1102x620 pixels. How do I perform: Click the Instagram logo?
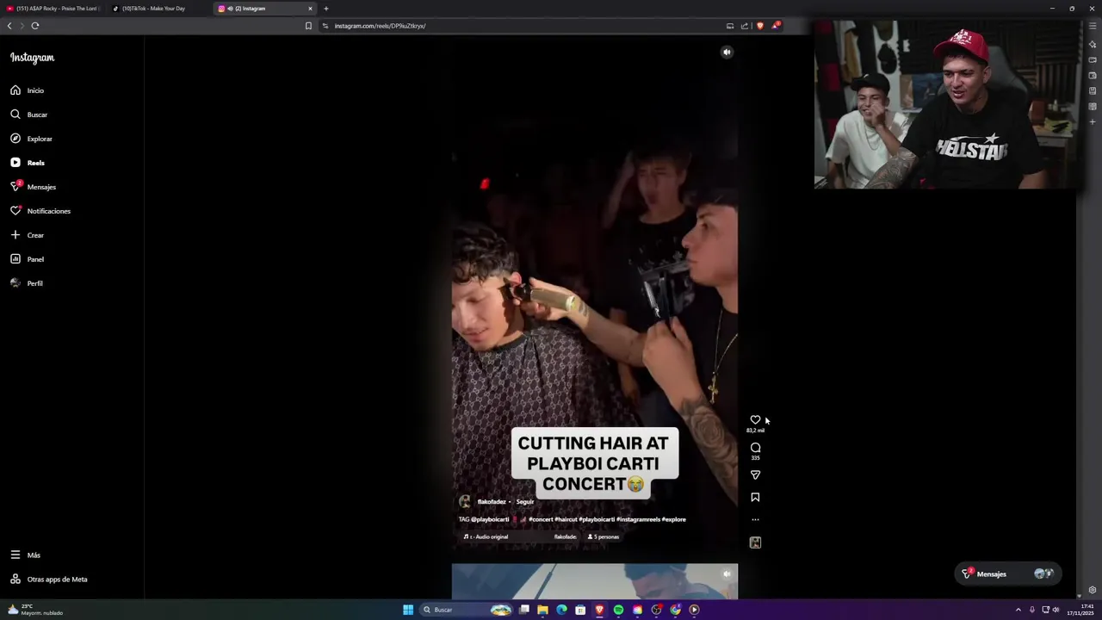[x=32, y=58]
